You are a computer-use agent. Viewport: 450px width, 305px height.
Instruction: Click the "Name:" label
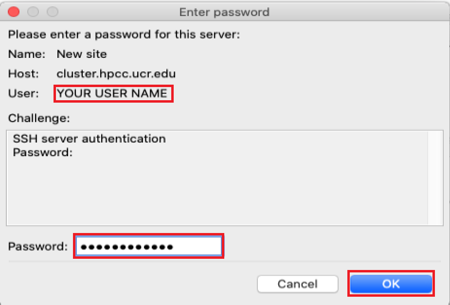pos(27,54)
